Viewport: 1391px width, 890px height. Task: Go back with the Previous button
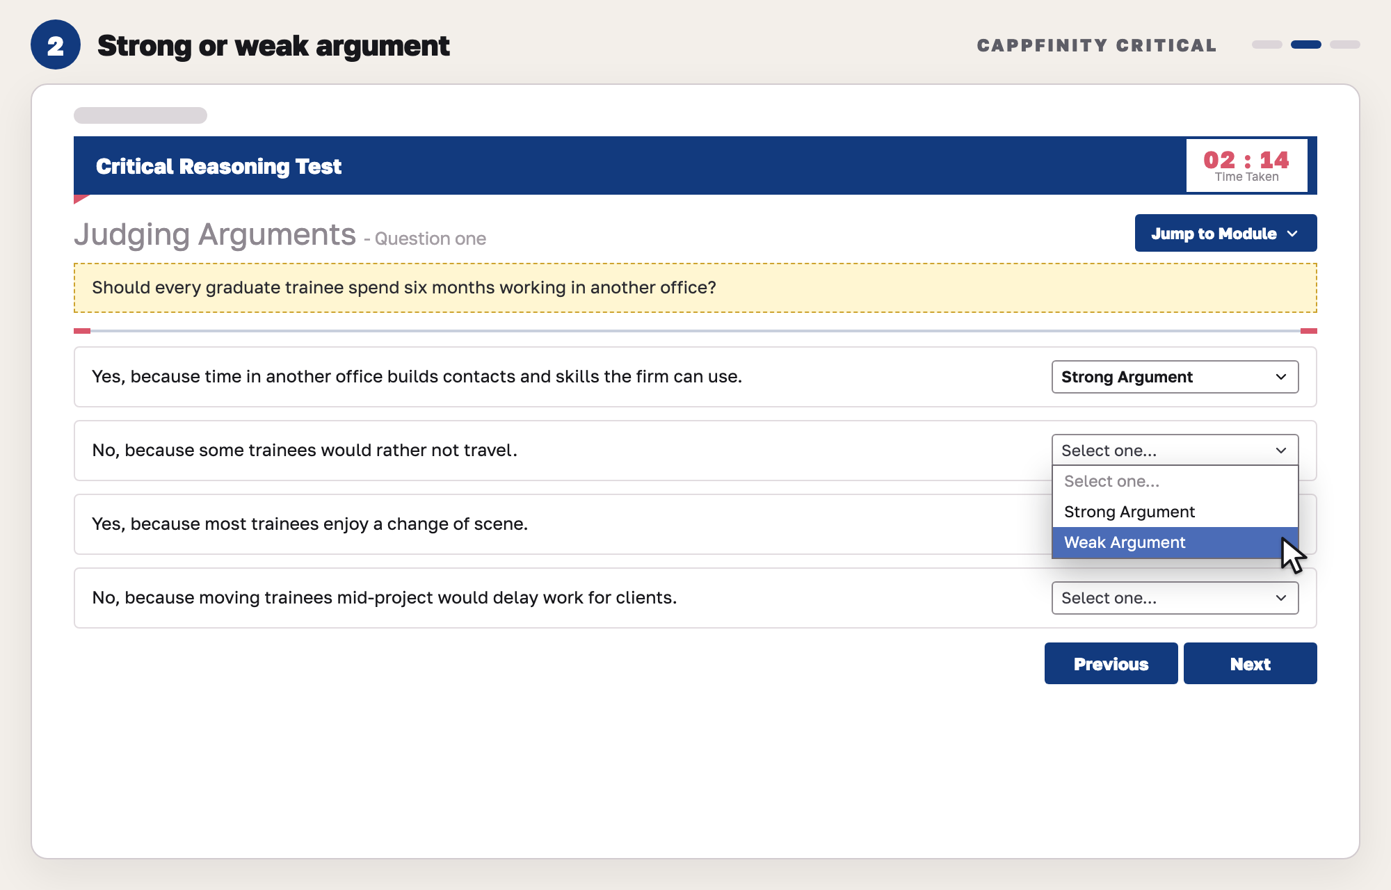(1111, 663)
